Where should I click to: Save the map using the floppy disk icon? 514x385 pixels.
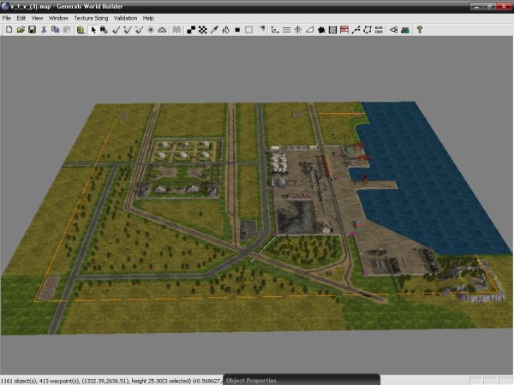point(32,29)
